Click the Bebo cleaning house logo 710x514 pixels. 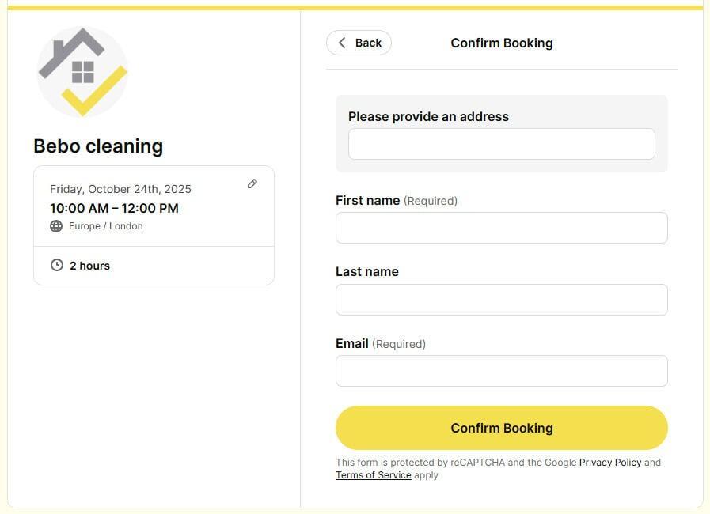click(x=82, y=72)
